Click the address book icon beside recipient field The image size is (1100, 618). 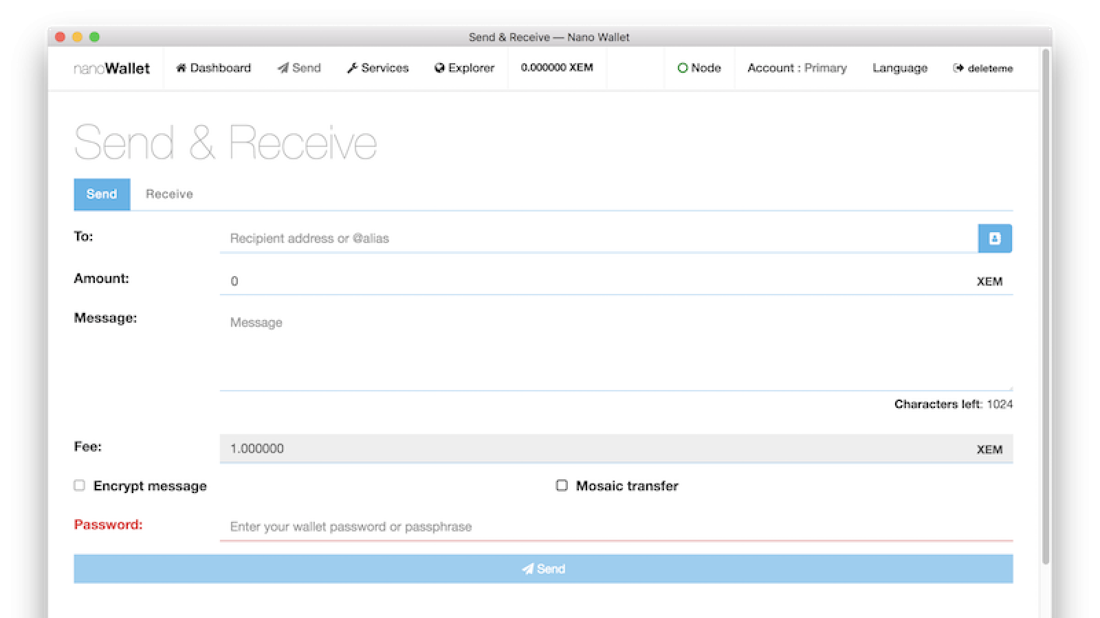pos(995,238)
